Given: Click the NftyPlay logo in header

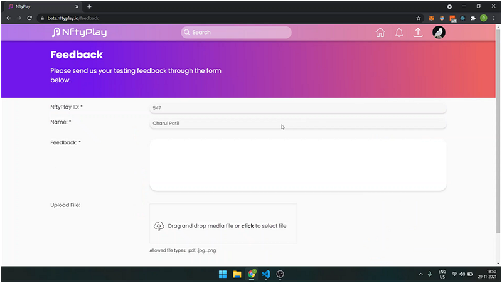Looking at the screenshot, I should coord(79,33).
